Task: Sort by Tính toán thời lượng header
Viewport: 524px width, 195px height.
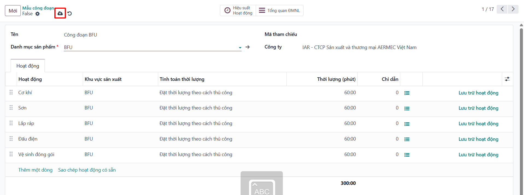Action: point(222,79)
